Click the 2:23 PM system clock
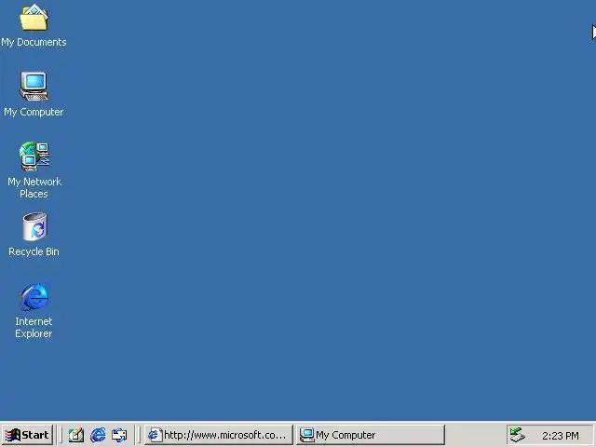 (x=561, y=436)
